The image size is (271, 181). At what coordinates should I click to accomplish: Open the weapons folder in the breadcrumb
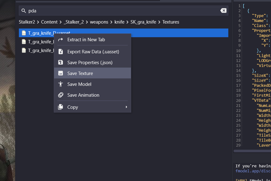pos(99,22)
